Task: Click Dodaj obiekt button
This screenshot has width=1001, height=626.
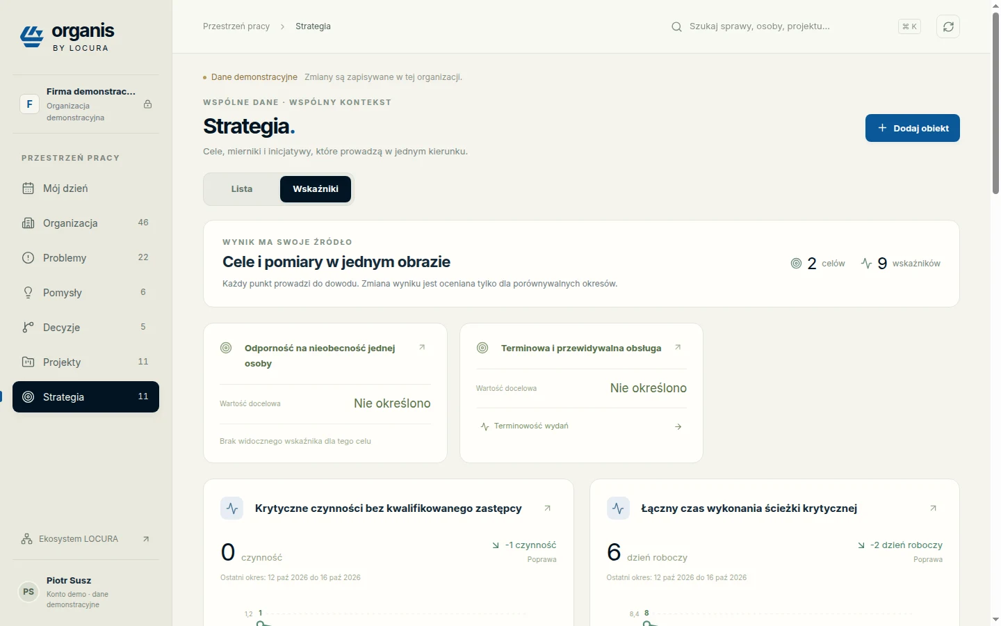Action: pos(913,128)
